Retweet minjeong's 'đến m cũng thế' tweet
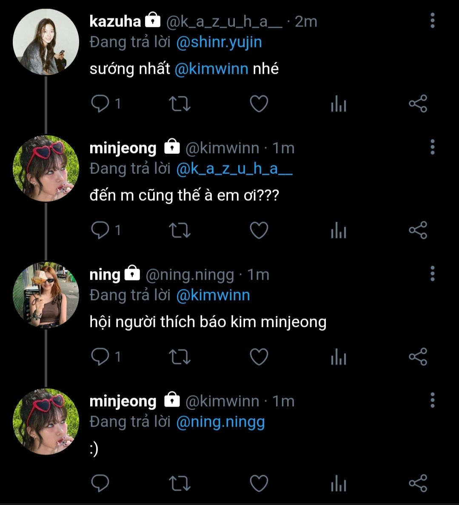Image resolution: width=459 pixels, height=505 pixels. (x=180, y=230)
